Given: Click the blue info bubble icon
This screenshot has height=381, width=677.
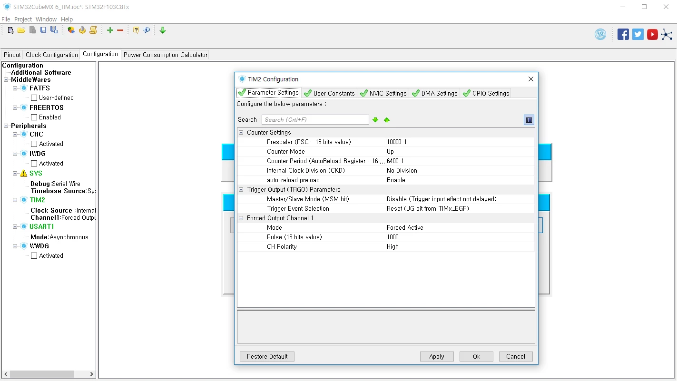Looking at the screenshot, I should point(147,30).
